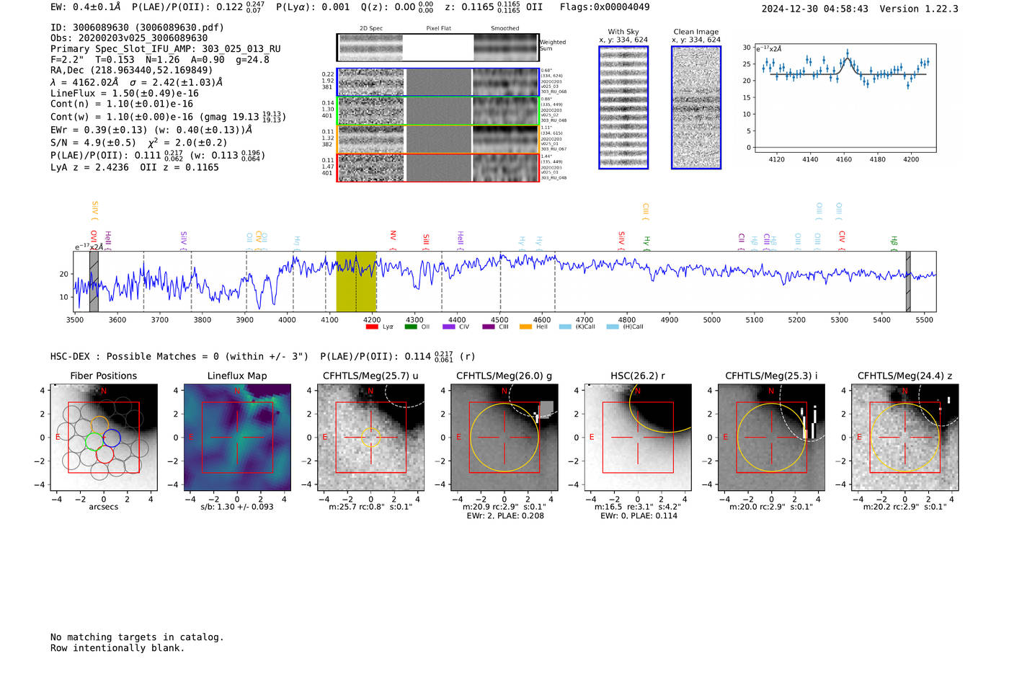
Task: Click the 'EWr: 2, PLAE: 0.208' caption
Action: (x=505, y=516)
